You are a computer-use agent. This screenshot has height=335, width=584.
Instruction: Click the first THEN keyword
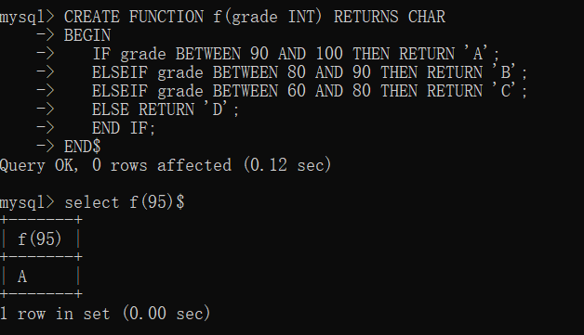pyautogui.click(x=371, y=54)
